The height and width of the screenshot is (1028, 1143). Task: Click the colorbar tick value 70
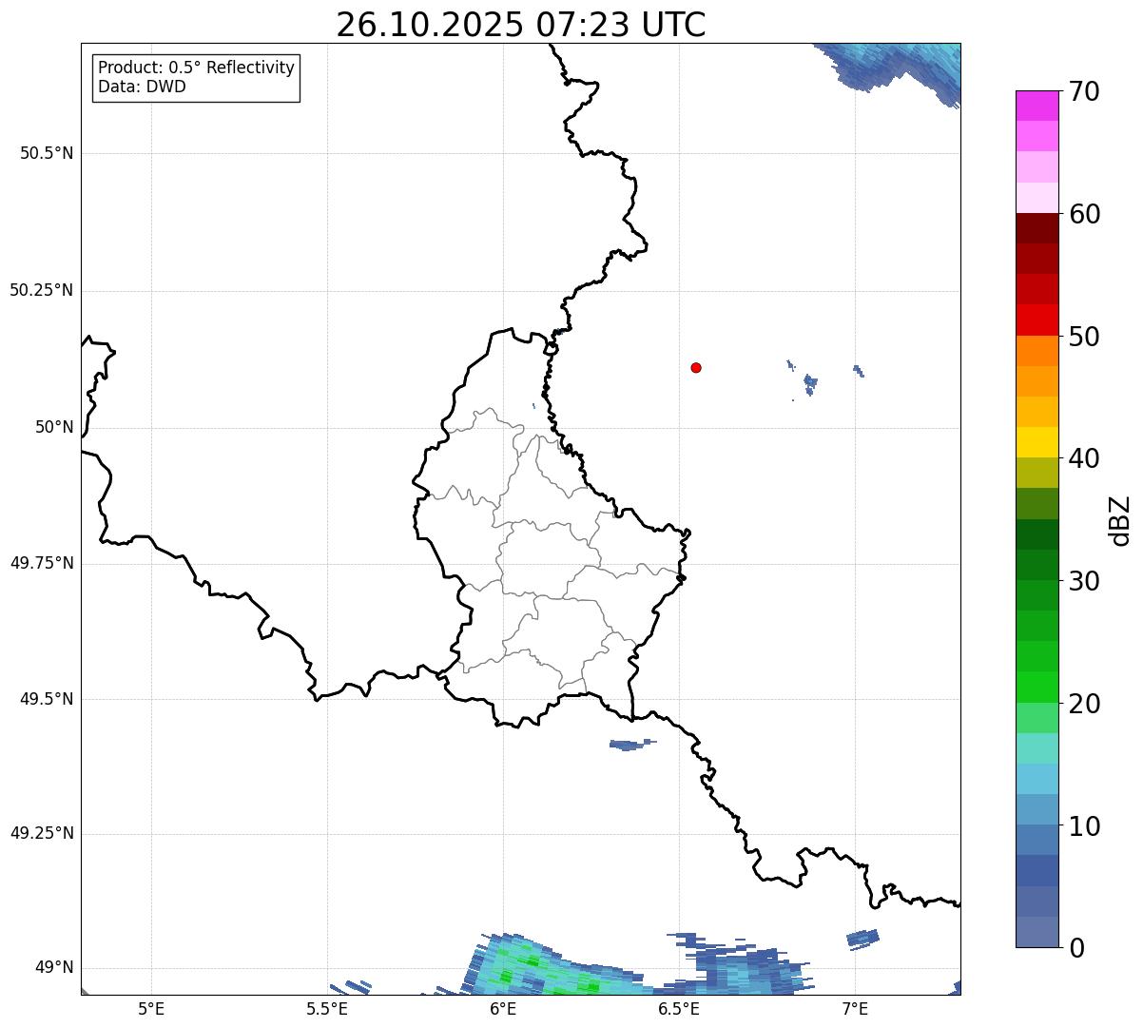[x=1084, y=91]
